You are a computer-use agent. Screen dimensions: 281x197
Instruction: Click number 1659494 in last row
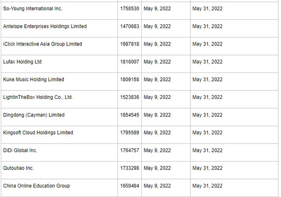point(129,185)
